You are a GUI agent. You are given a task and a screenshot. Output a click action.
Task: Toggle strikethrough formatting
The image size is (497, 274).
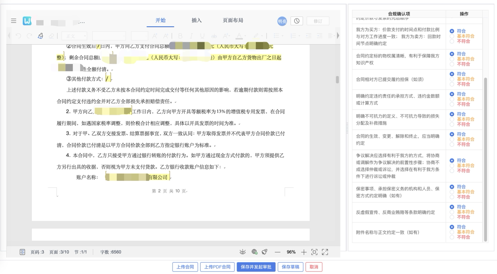coord(214,36)
